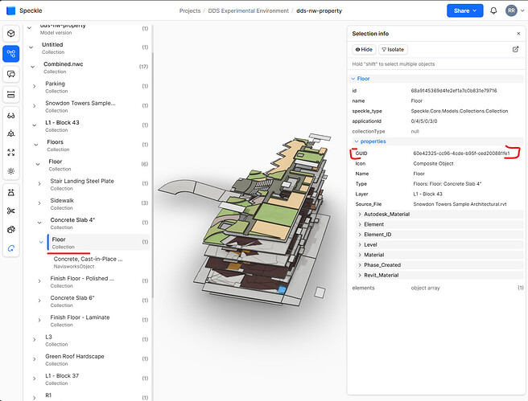Expand Stair Landing Steel Plate chevron
This screenshot has width=528, height=401.
coord(39,184)
